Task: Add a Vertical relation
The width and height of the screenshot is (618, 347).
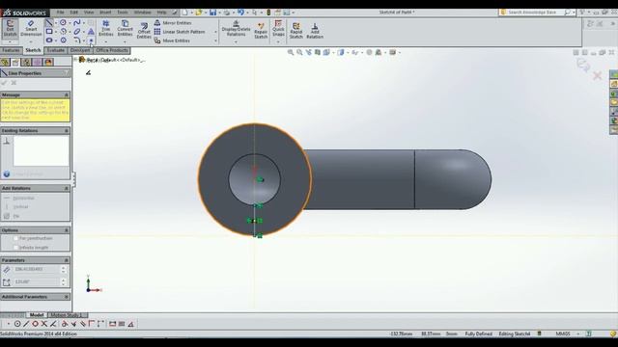Action: point(17,207)
